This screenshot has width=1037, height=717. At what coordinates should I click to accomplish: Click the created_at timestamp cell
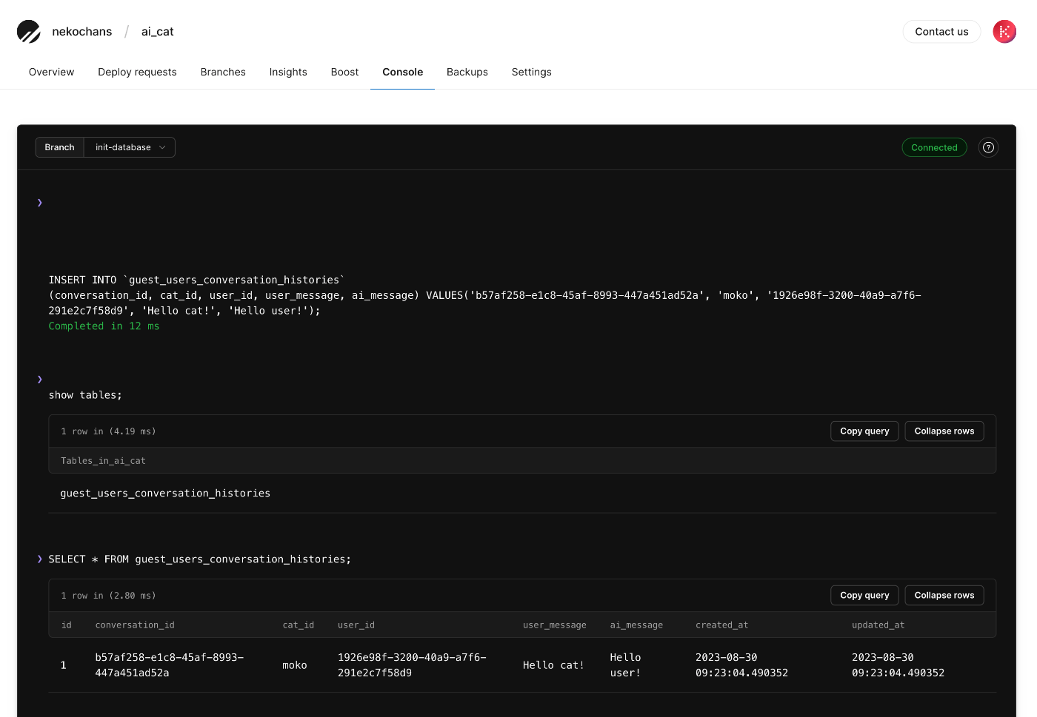(741, 665)
